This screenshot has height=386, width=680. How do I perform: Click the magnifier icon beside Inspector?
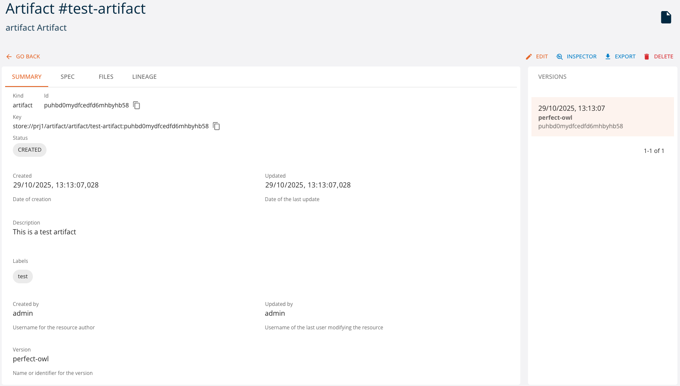[560, 57]
